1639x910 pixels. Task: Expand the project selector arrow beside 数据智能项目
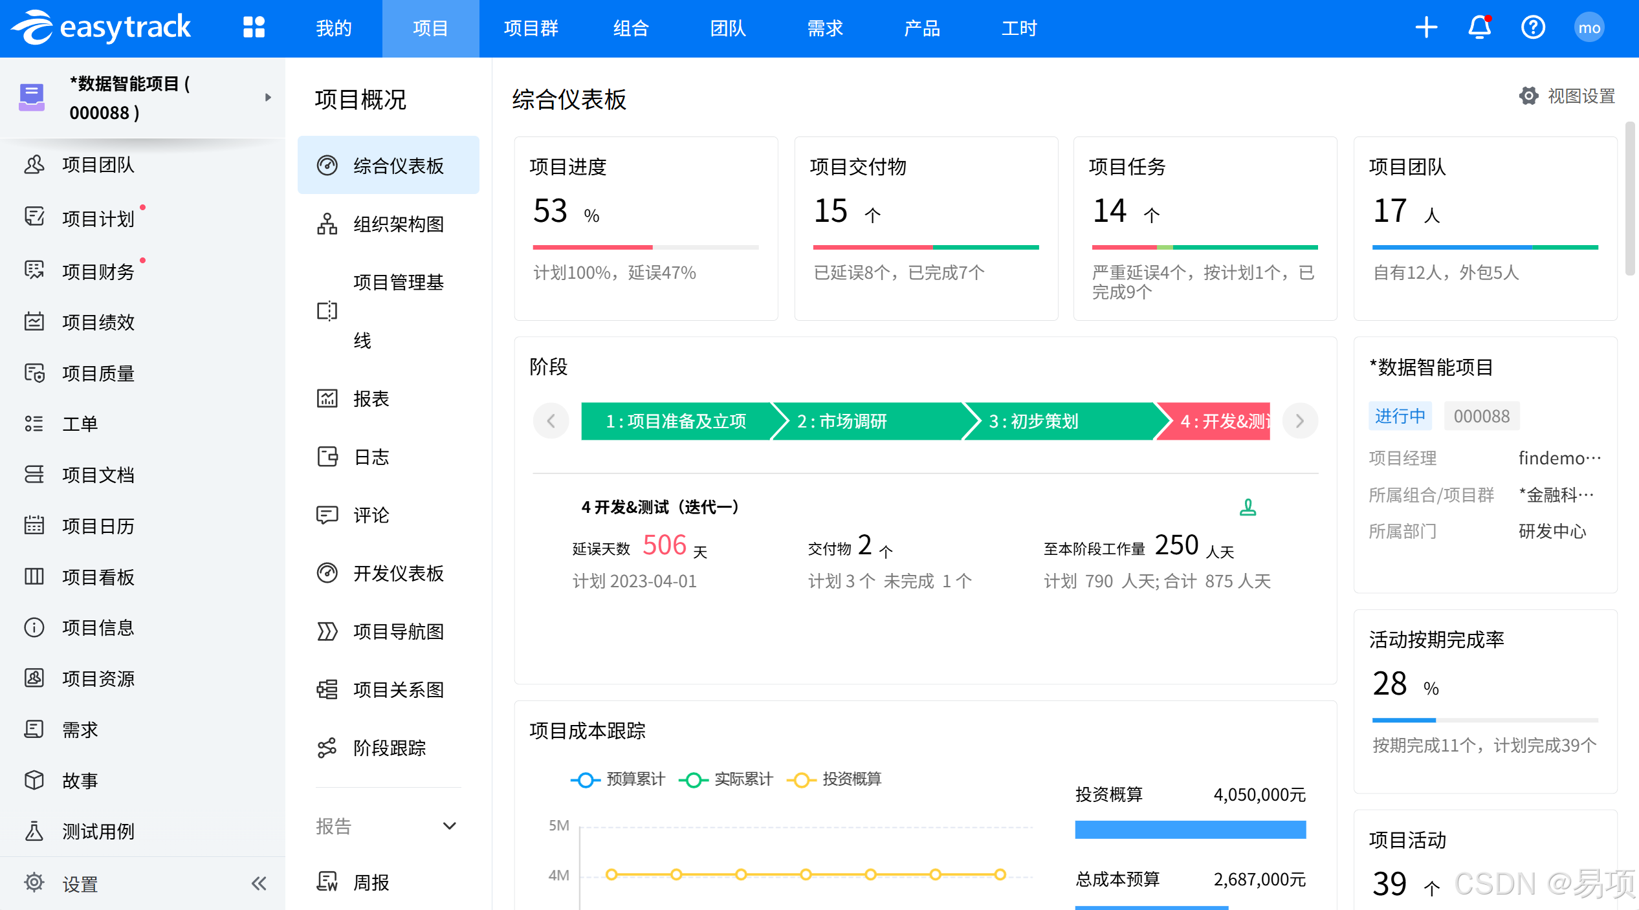click(268, 98)
